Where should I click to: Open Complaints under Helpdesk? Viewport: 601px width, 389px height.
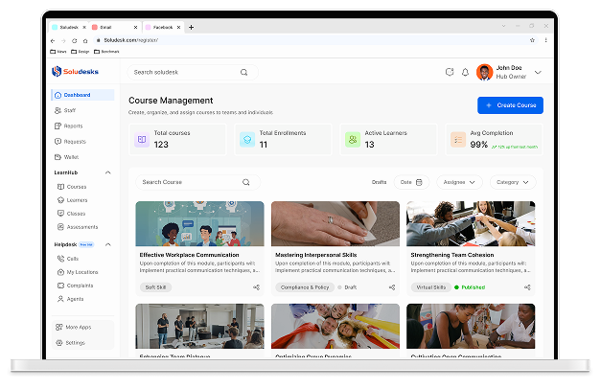75,286
